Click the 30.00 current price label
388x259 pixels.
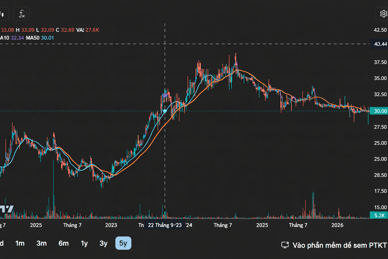[x=379, y=111]
